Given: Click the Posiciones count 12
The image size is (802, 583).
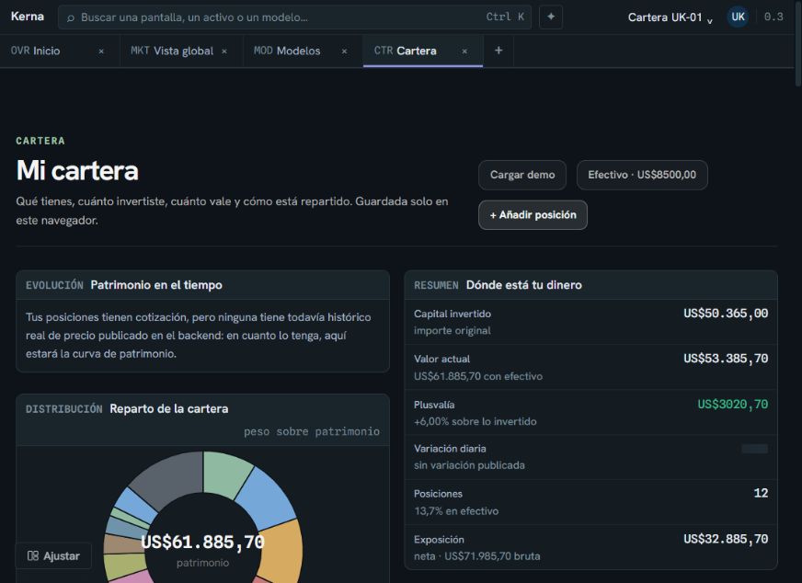Looking at the screenshot, I should 761,493.
